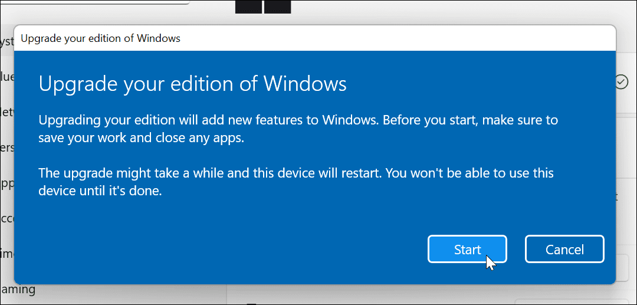Select the Time & language sidebar item

tap(6, 254)
